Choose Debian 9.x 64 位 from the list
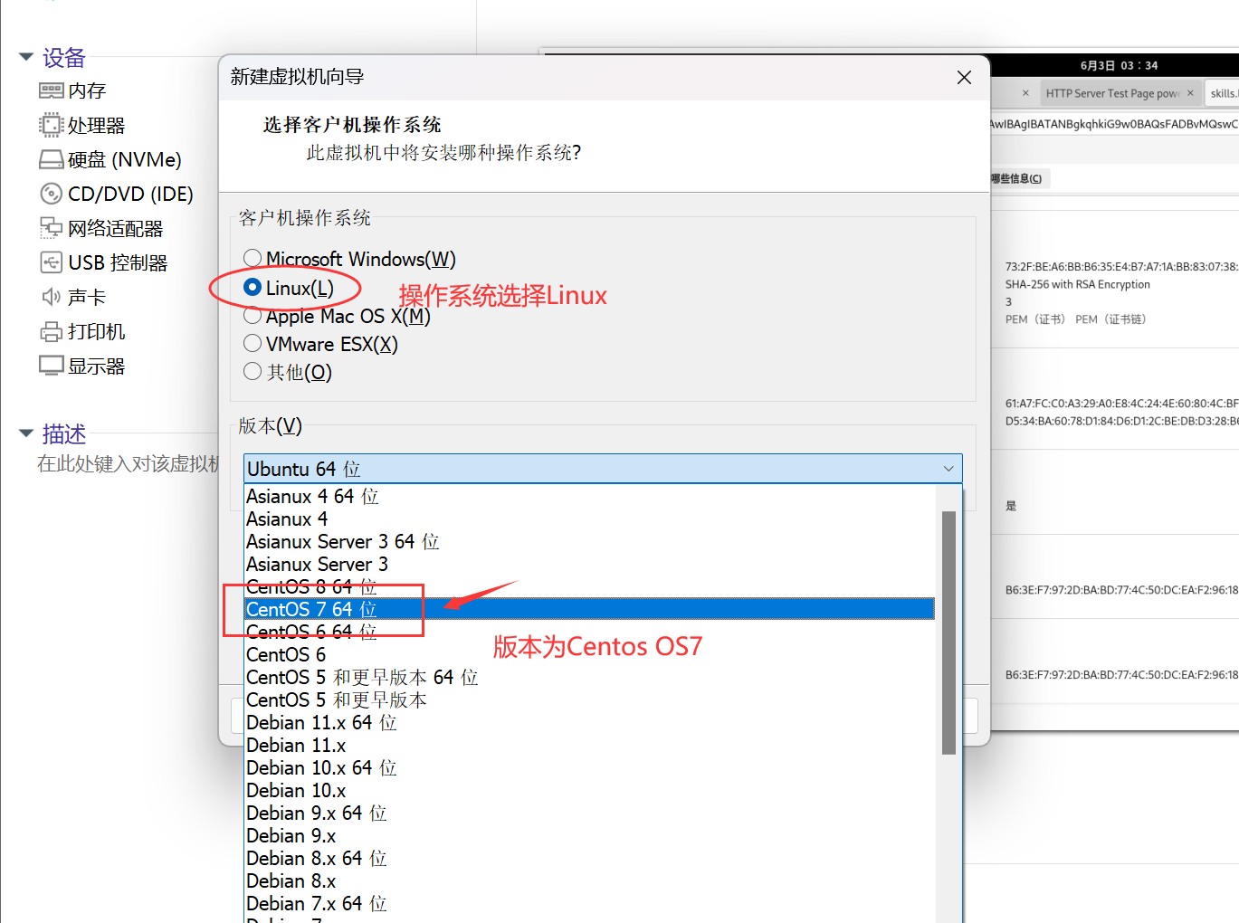Viewport: 1239px width, 923px height. pos(590,813)
